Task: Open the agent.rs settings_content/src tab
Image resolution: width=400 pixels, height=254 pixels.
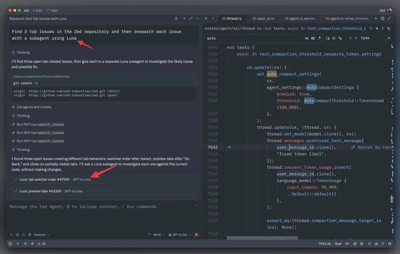Action: coord(347,19)
